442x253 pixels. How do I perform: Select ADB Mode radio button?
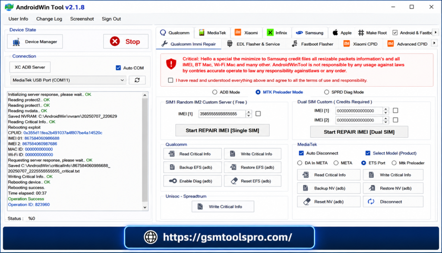click(x=215, y=92)
